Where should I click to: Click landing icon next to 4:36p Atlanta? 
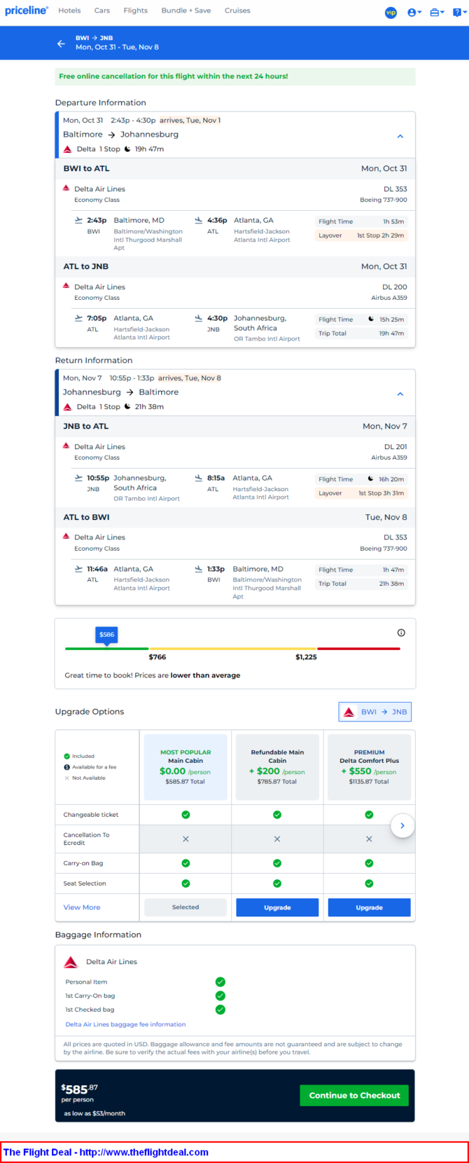coord(199,220)
